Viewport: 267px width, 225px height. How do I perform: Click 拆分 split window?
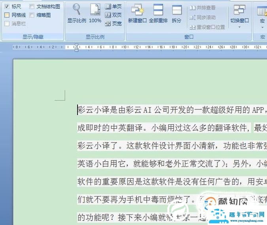[176, 13]
